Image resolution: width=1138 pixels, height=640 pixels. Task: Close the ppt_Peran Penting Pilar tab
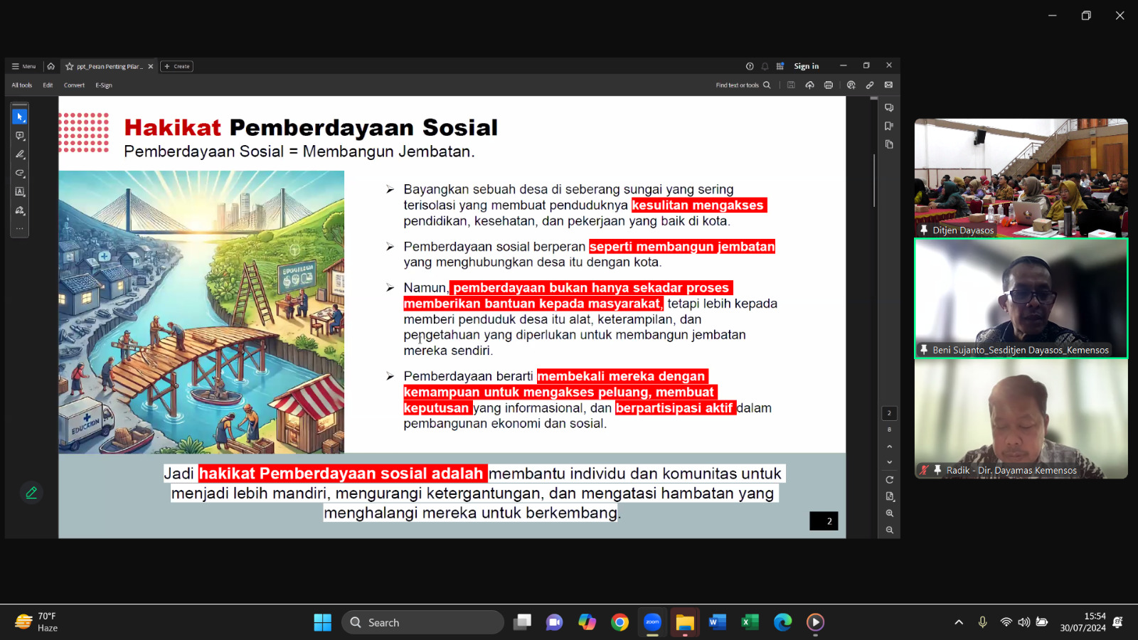click(x=151, y=66)
